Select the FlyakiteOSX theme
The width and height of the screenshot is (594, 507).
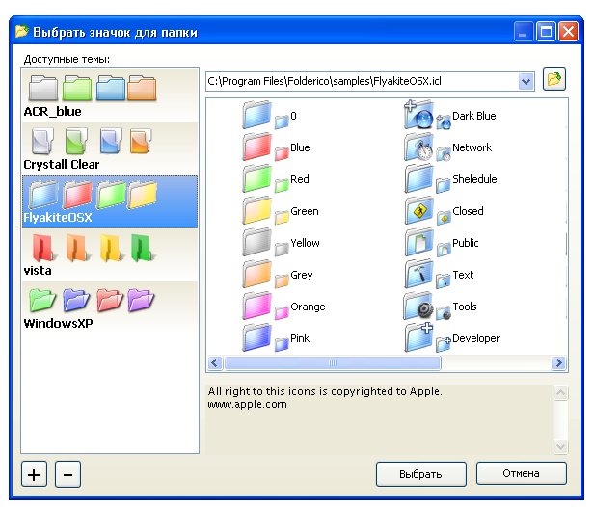click(110, 201)
